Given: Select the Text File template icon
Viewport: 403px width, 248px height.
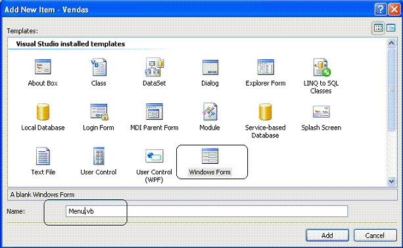Looking at the screenshot, I should click(43, 156).
